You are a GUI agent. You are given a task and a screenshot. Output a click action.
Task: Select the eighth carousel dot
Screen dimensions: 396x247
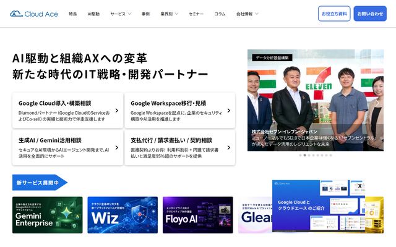point(330,155)
